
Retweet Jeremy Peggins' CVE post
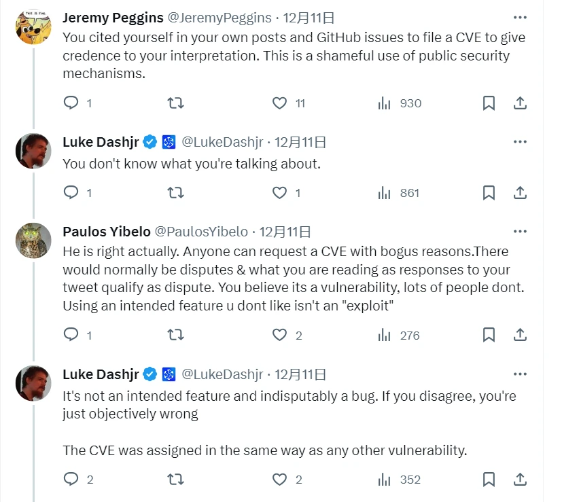(x=175, y=103)
